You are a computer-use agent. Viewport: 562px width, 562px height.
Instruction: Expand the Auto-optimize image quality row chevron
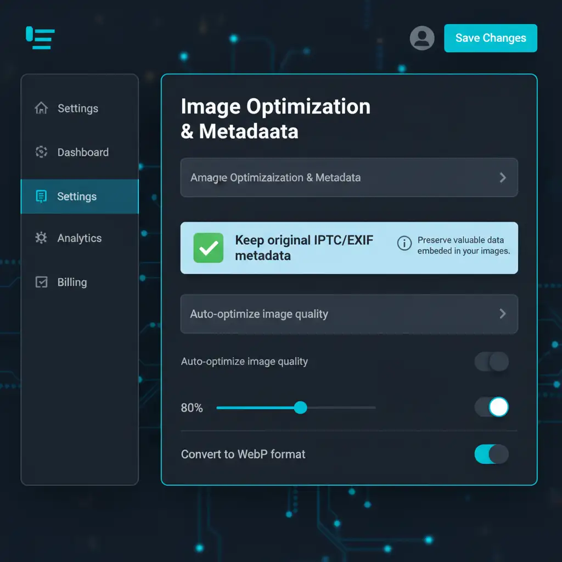502,313
